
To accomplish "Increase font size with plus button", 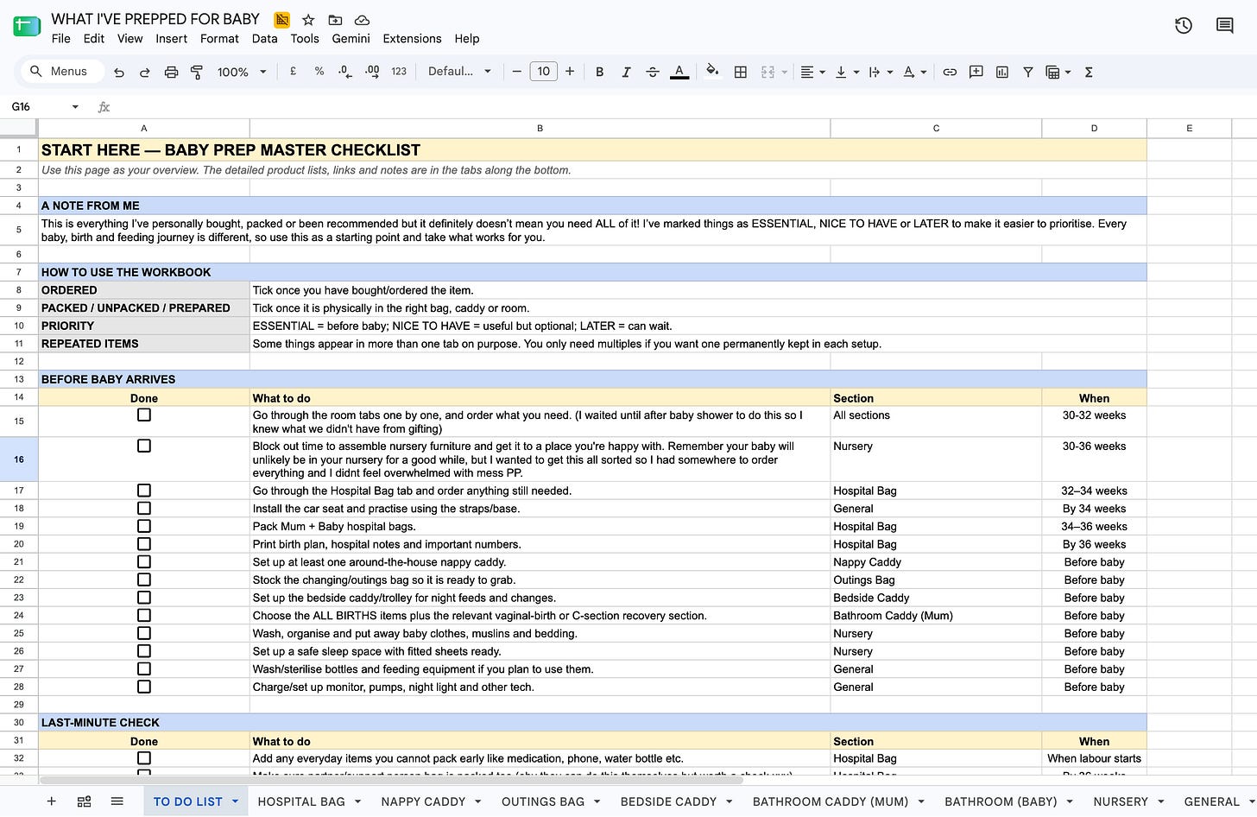I will pyautogui.click(x=570, y=72).
